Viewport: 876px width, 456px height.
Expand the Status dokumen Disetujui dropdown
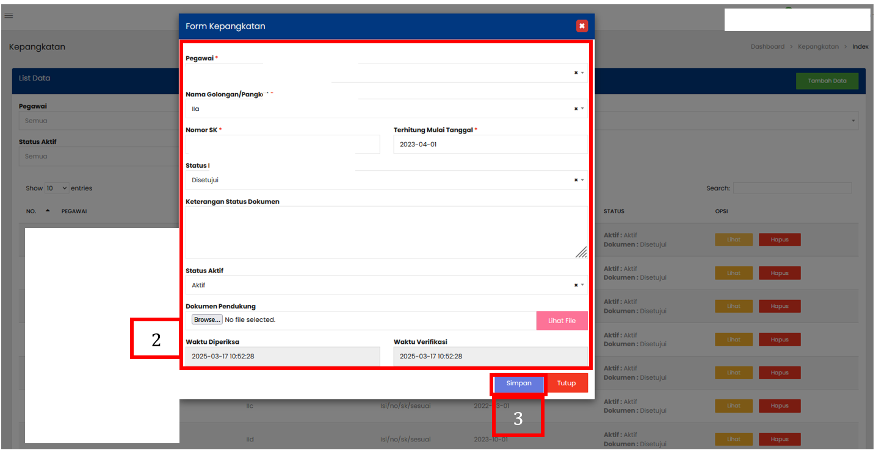[583, 180]
